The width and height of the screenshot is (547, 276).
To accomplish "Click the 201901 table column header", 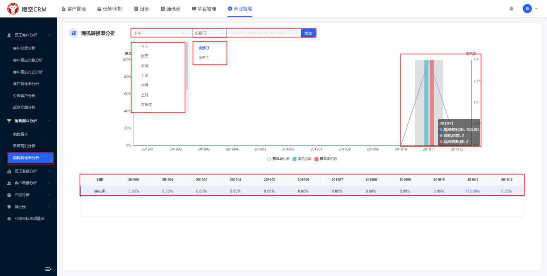I will click(134, 179).
